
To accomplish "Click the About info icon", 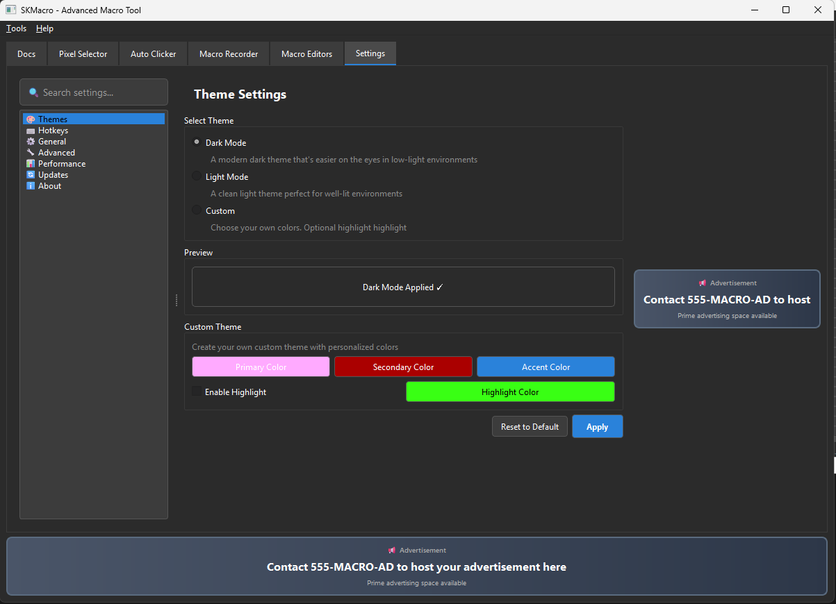I will click(31, 186).
